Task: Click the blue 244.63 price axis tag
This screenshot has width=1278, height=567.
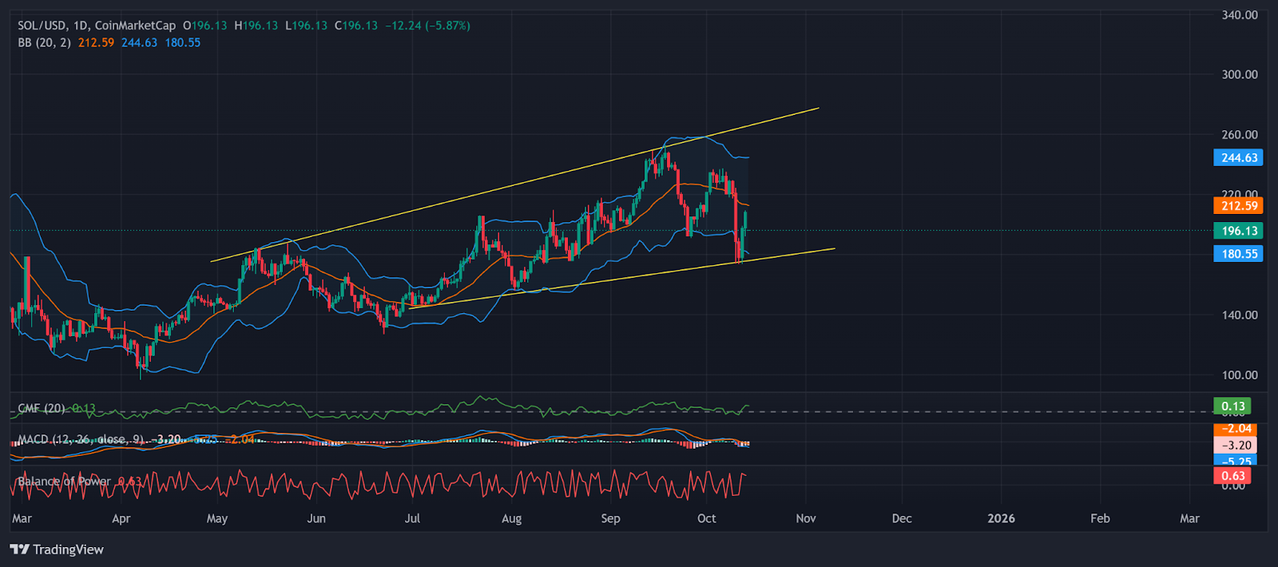Action: tap(1238, 157)
